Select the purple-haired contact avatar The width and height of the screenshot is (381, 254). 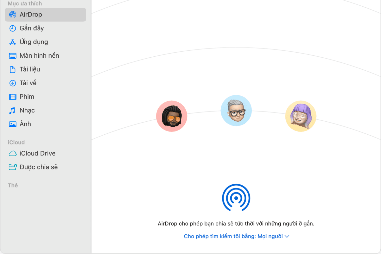pyautogui.click(x=301, y=116)
